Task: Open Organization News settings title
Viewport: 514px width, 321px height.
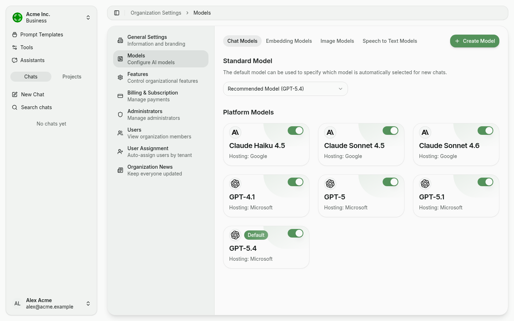Action: [x=150, y=167]
